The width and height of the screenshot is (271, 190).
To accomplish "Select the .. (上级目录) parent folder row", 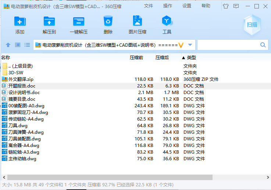I will [x=136, y=66].
